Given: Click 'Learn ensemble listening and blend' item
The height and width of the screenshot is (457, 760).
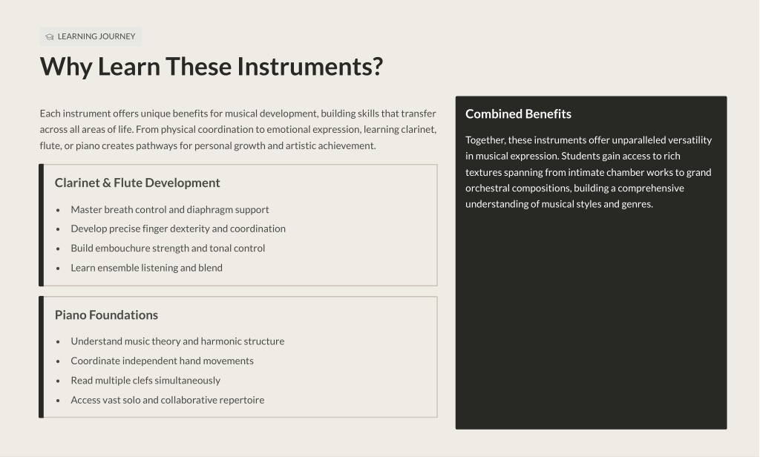Looking at the screenshot, I should pos(147,268).
